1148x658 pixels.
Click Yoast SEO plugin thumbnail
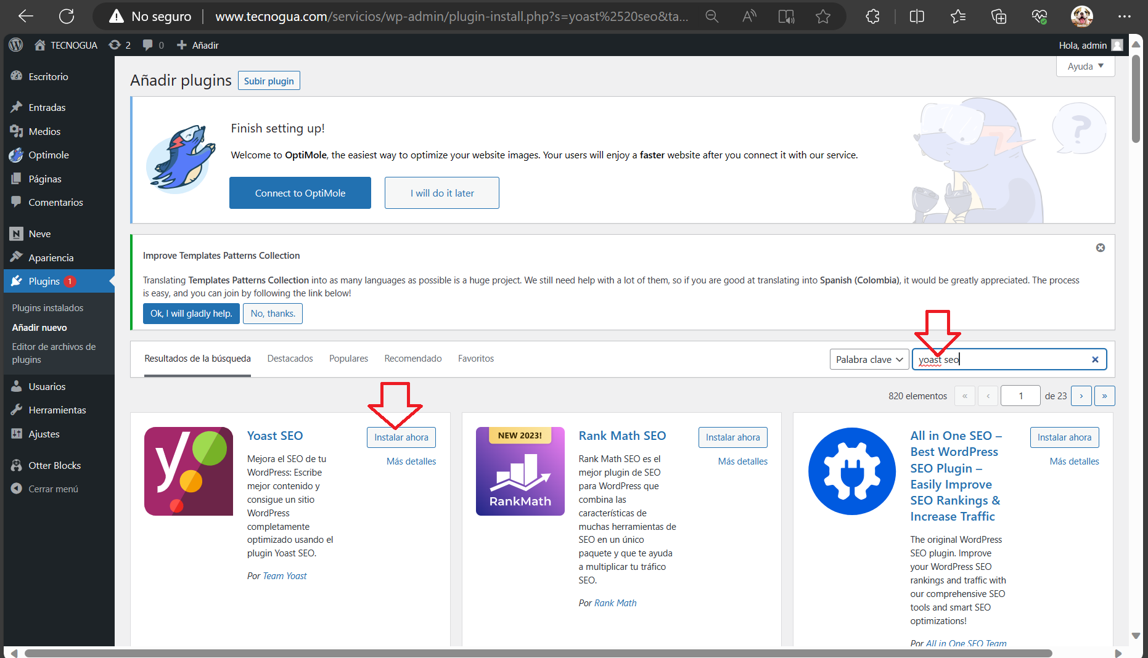coord(189,471)
